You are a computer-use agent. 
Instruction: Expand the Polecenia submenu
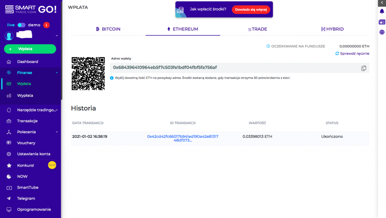click(x=56, y=132)
